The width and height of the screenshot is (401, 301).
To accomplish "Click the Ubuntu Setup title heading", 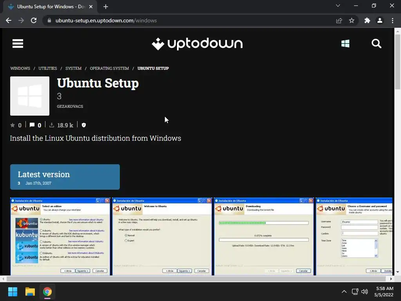I will (x=98, y=83).
